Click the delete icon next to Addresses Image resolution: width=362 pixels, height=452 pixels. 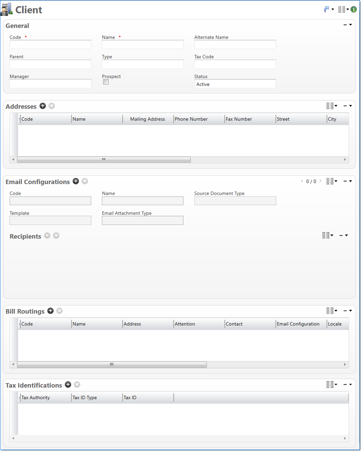click(52, 106)
